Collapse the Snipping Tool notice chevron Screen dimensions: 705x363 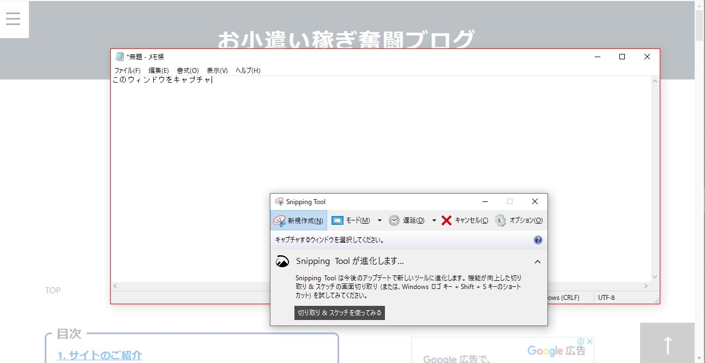pyautogui.click(x=537, y=262)
